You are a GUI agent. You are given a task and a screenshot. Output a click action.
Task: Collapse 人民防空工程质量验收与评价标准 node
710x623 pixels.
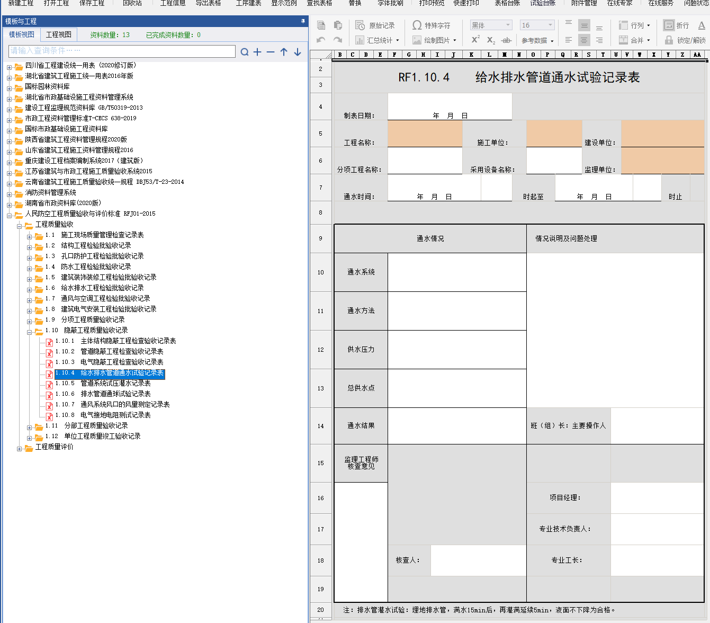9,216
